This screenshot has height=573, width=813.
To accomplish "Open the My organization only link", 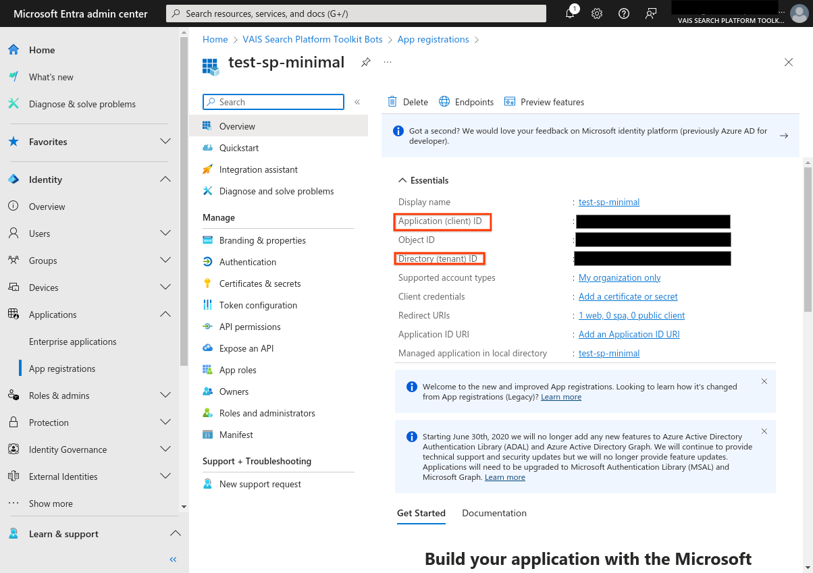I will point(620,277).
